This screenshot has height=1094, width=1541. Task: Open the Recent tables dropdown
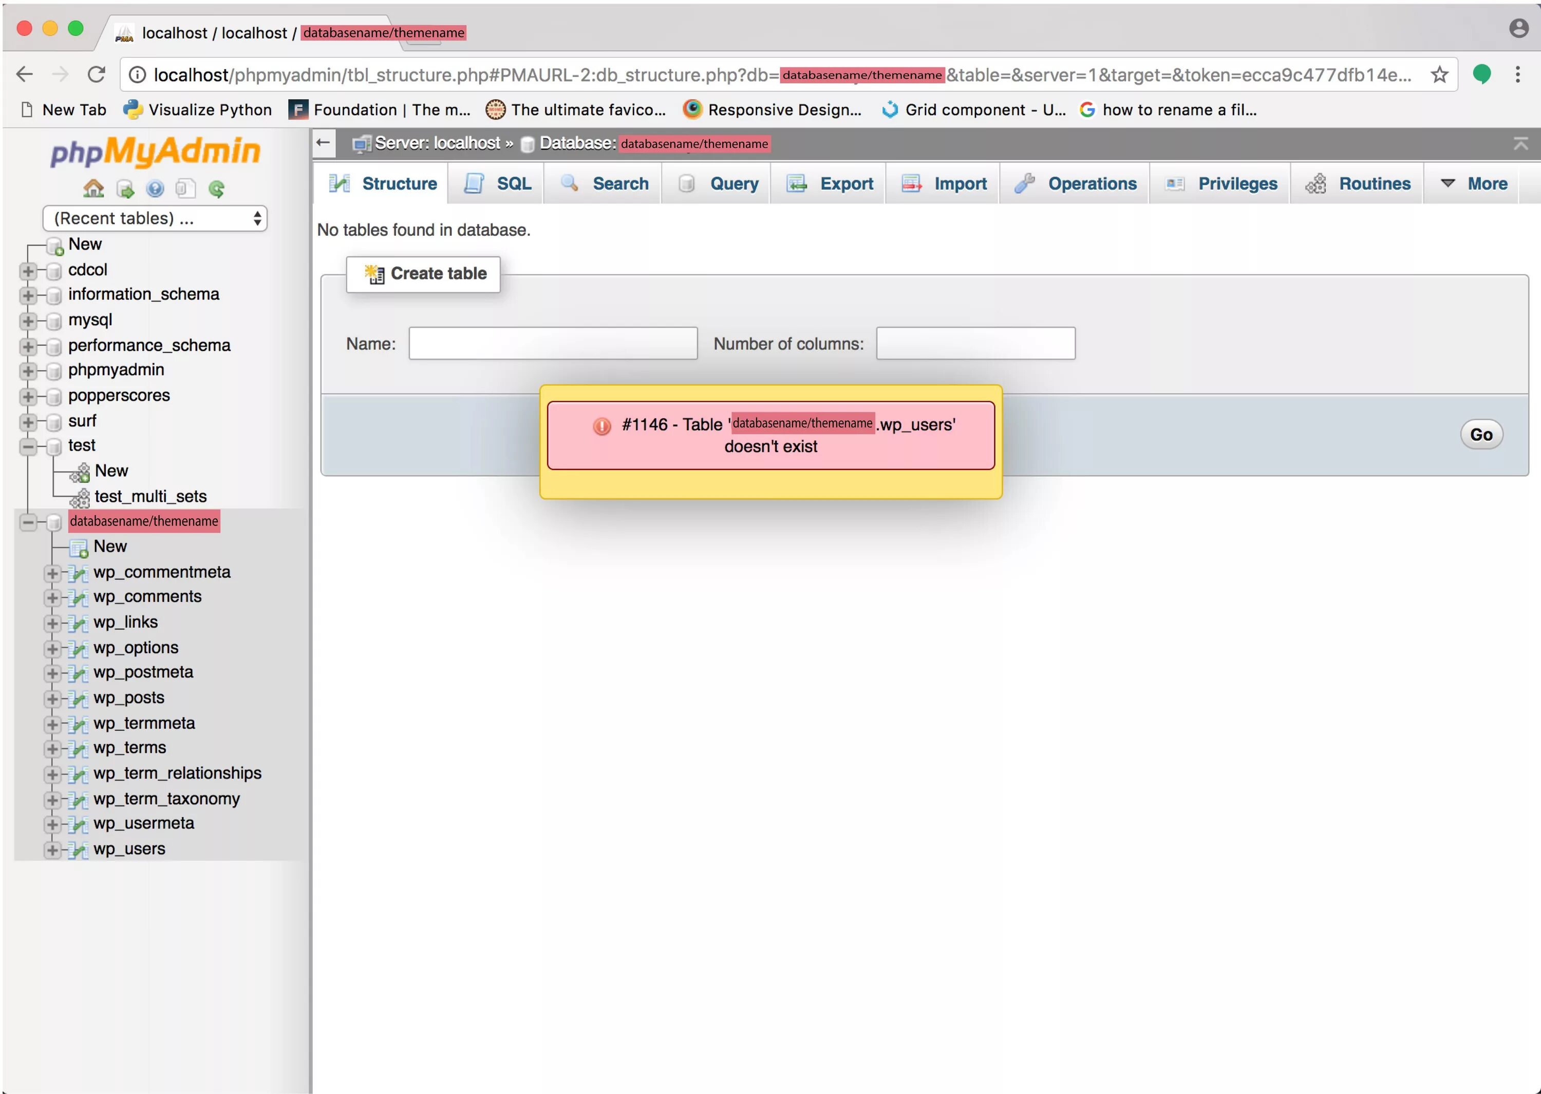[155, 218]
